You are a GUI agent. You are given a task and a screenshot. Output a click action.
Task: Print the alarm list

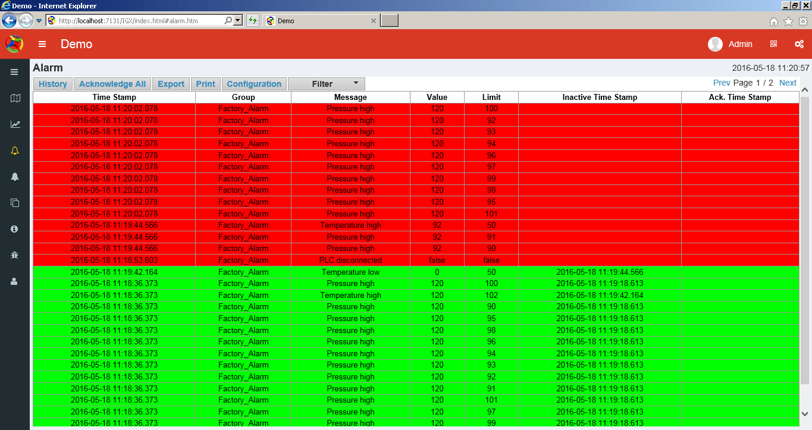click(x=206, y=84)
